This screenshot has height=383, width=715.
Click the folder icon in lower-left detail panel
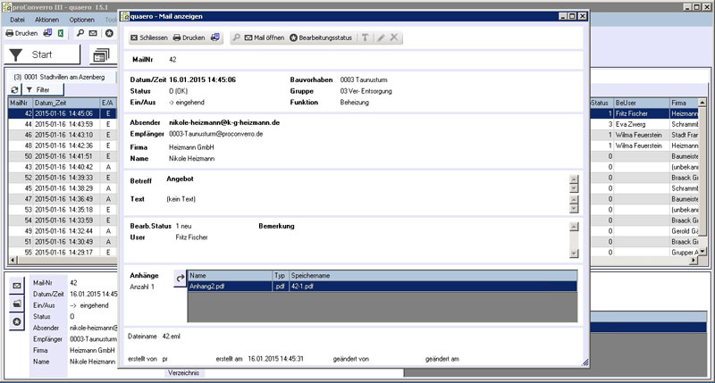click(x=16, y=304)
